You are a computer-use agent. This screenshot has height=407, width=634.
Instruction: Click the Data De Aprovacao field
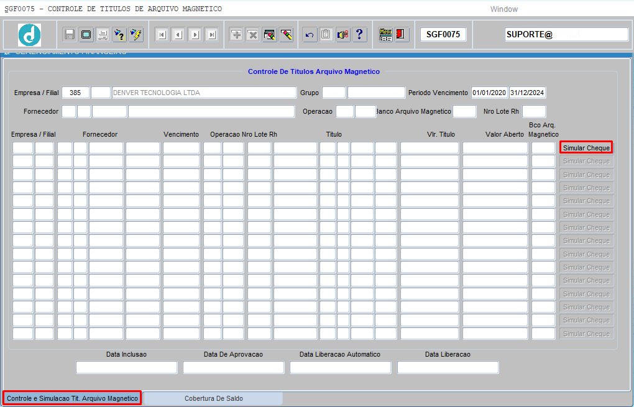coord(233,367)
